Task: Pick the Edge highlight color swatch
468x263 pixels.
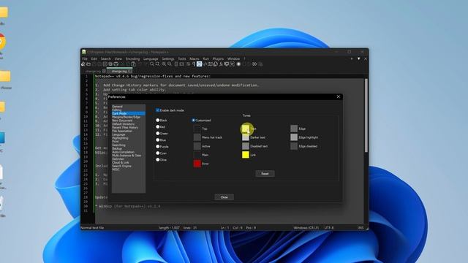Action: (x=294, y=137)
